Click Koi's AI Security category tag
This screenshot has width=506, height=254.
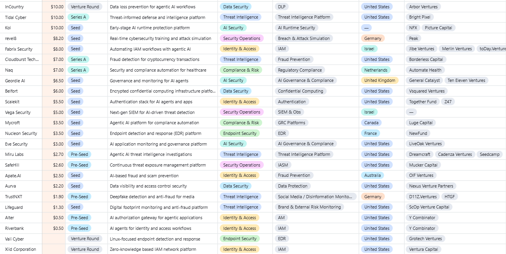[233, 28]
